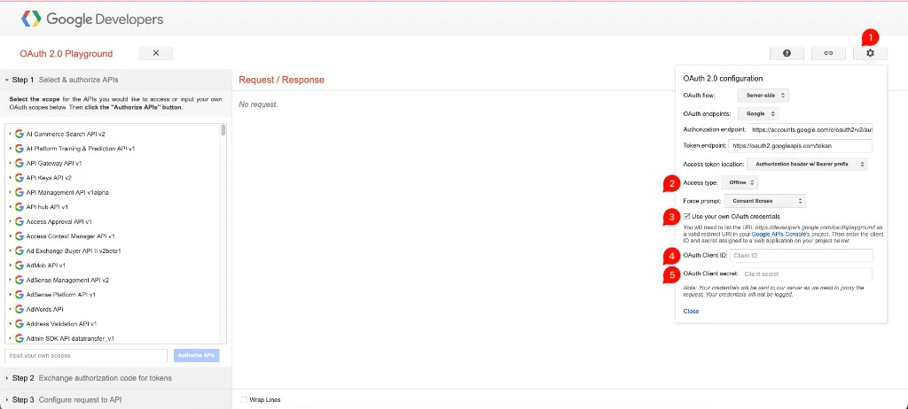Screen dimensions: 908x409
Task: Expand Ad Exchange Buyer API II v2beta1
Action: (11, 251)
